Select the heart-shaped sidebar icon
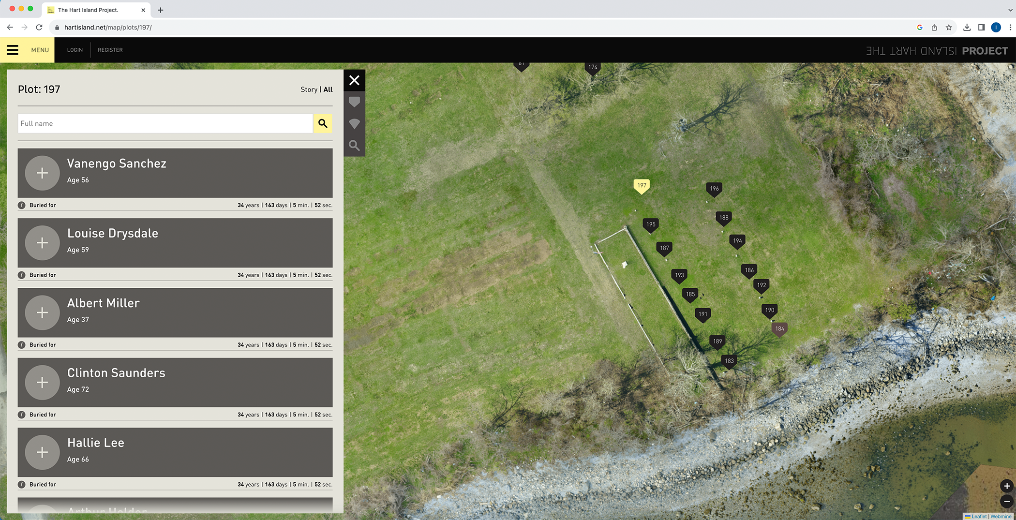The image size is (1016, 520). click(354, 124)
